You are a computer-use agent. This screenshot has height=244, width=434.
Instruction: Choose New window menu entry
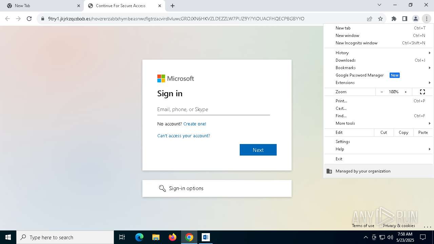pyautogui.click(x=379, y=36)
